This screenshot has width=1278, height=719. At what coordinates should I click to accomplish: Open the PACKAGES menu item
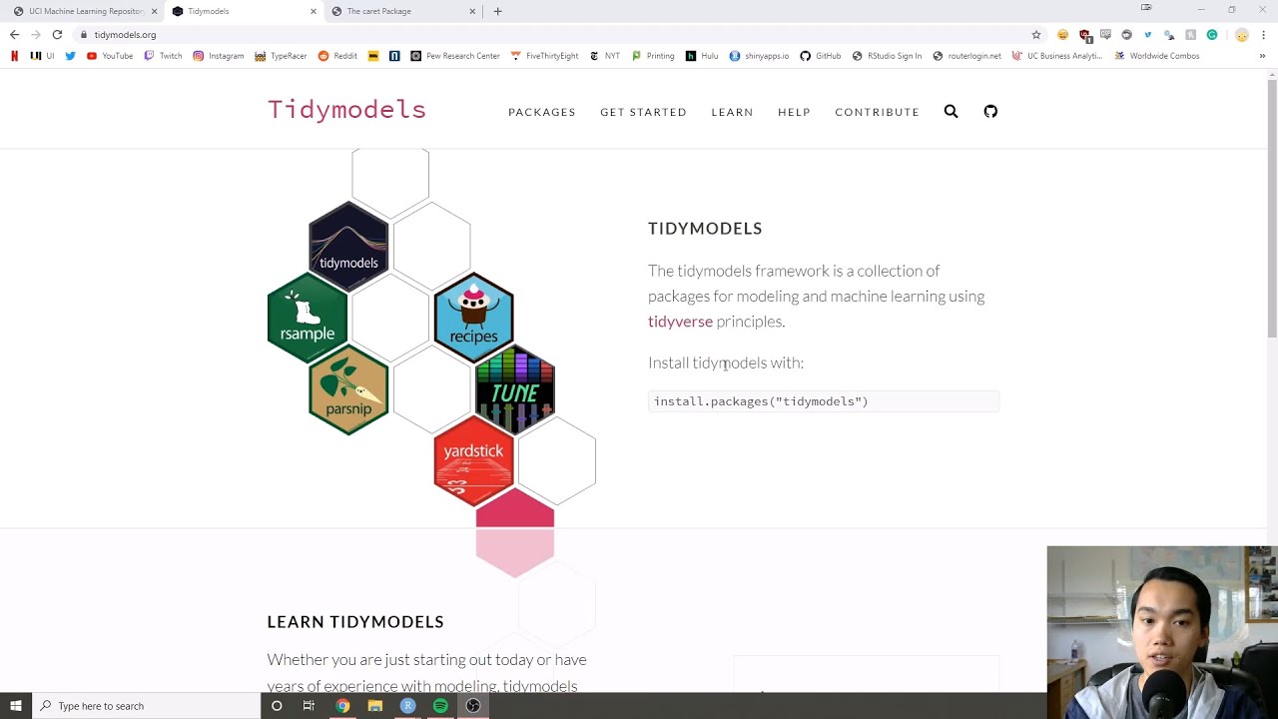pyautogui.click(x=542, y=112)
